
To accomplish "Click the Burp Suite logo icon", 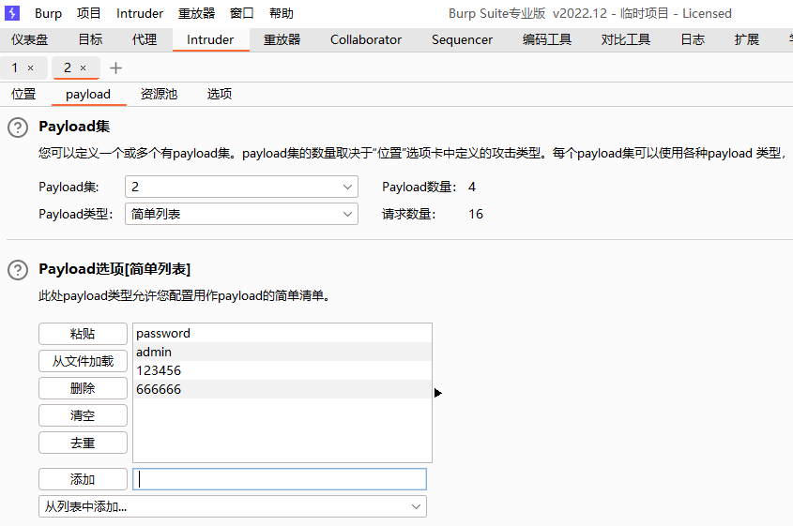I will pyautogui.click(x=11, y=12).
